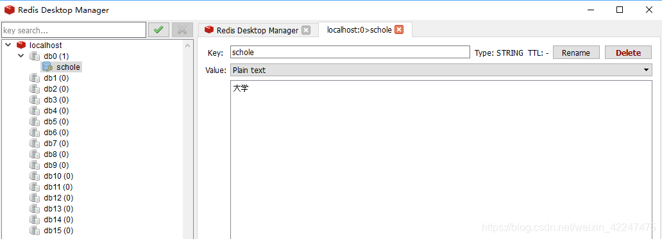Click the db14 database icon
This screenshot has height=239, width=662.
(x=35, y=220)
